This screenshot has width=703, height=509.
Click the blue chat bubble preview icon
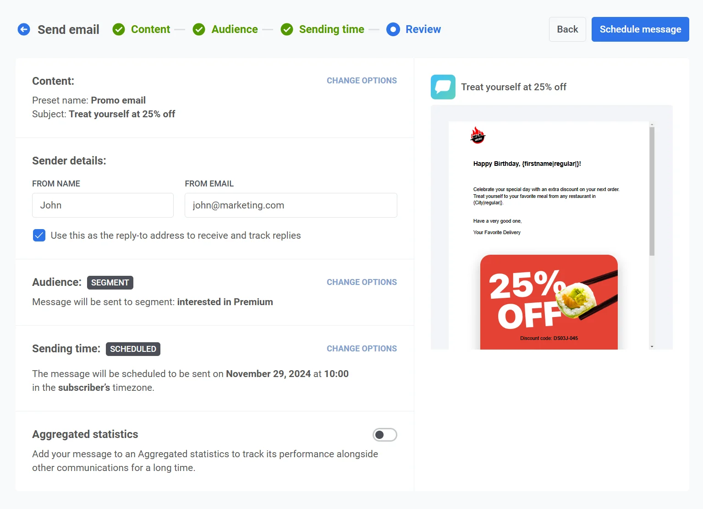(443, 87)
